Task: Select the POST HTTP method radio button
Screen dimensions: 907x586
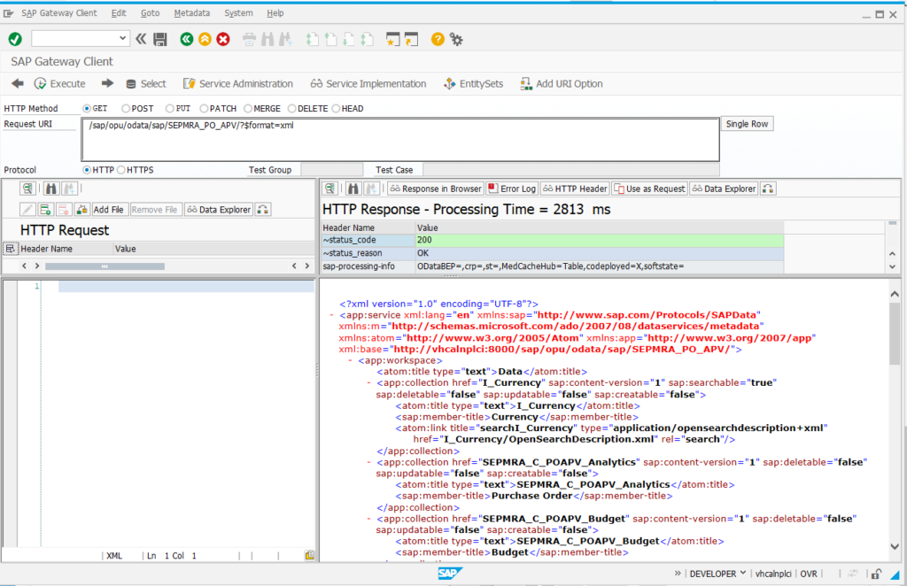Action: point(126,109)
